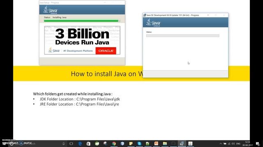
Task: Open the network tray icon
Action: pos(229,144)
